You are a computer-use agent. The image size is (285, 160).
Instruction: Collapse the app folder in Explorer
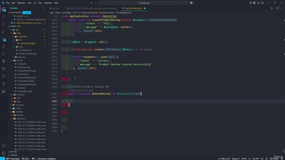click(11, 30)
